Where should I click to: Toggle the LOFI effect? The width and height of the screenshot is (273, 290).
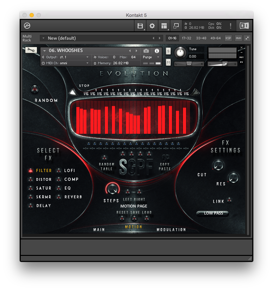click(59, 171)
